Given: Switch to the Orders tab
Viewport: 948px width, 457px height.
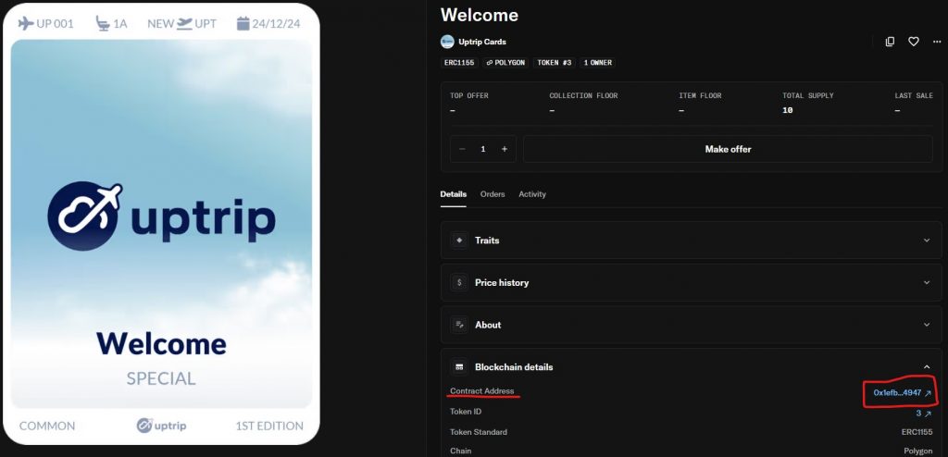Looking at the screenshot, I should point(492,194).
